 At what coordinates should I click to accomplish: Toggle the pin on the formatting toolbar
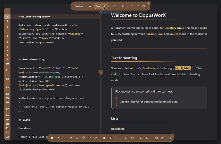pos(173,135)
